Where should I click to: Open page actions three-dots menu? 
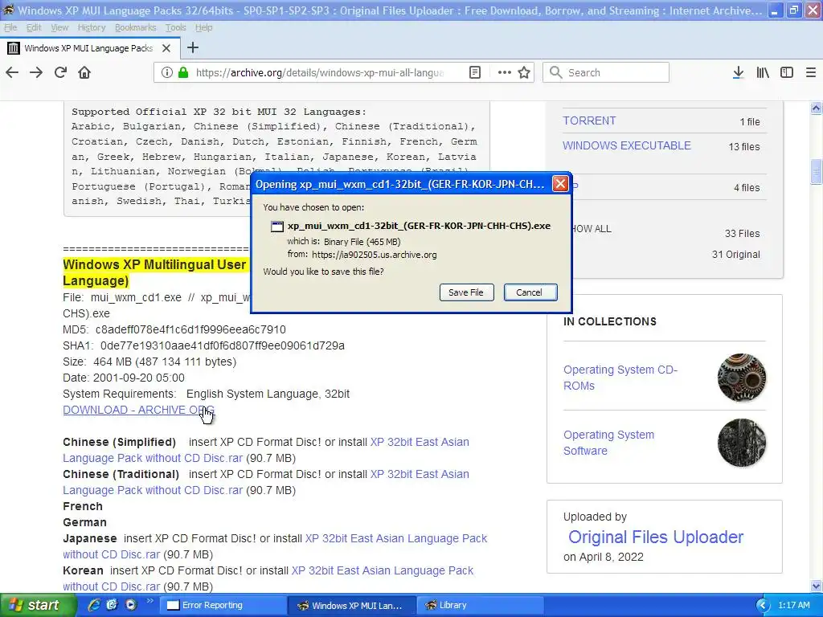[505, 72]
